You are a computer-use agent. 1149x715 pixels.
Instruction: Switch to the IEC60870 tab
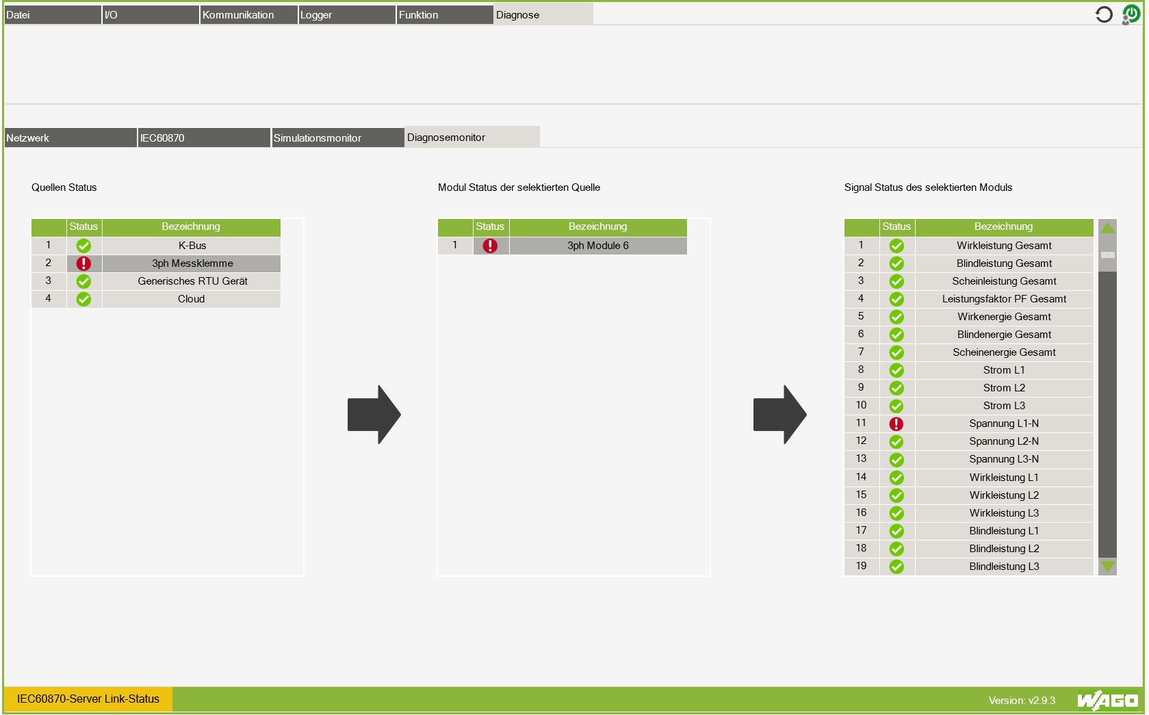[204, 138]
